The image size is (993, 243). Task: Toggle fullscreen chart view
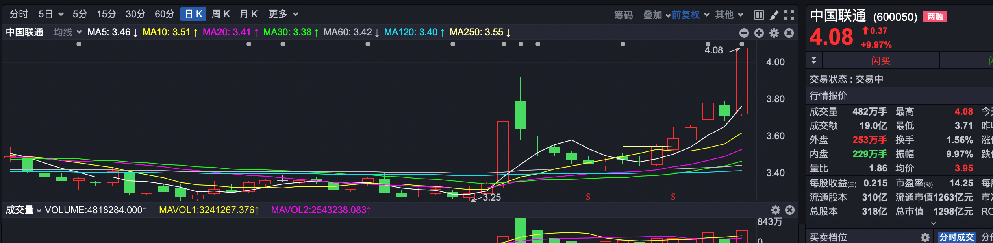789,15
